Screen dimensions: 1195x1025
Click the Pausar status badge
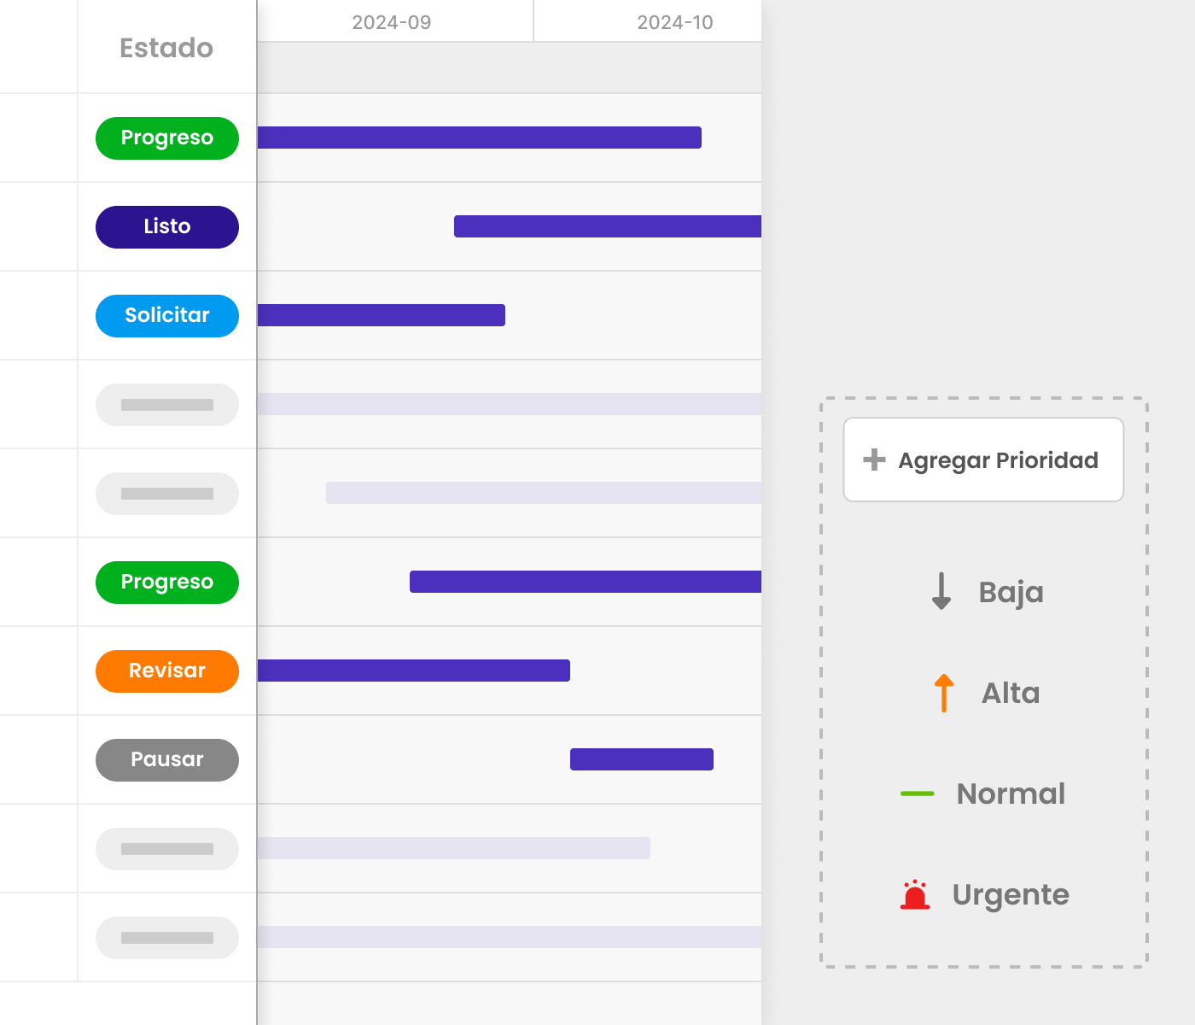167,759
